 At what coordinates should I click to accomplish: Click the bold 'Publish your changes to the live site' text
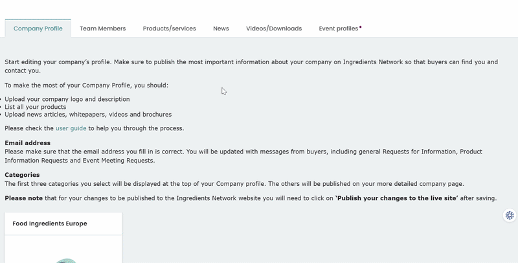pyautogui.click(x=396, y=198)
